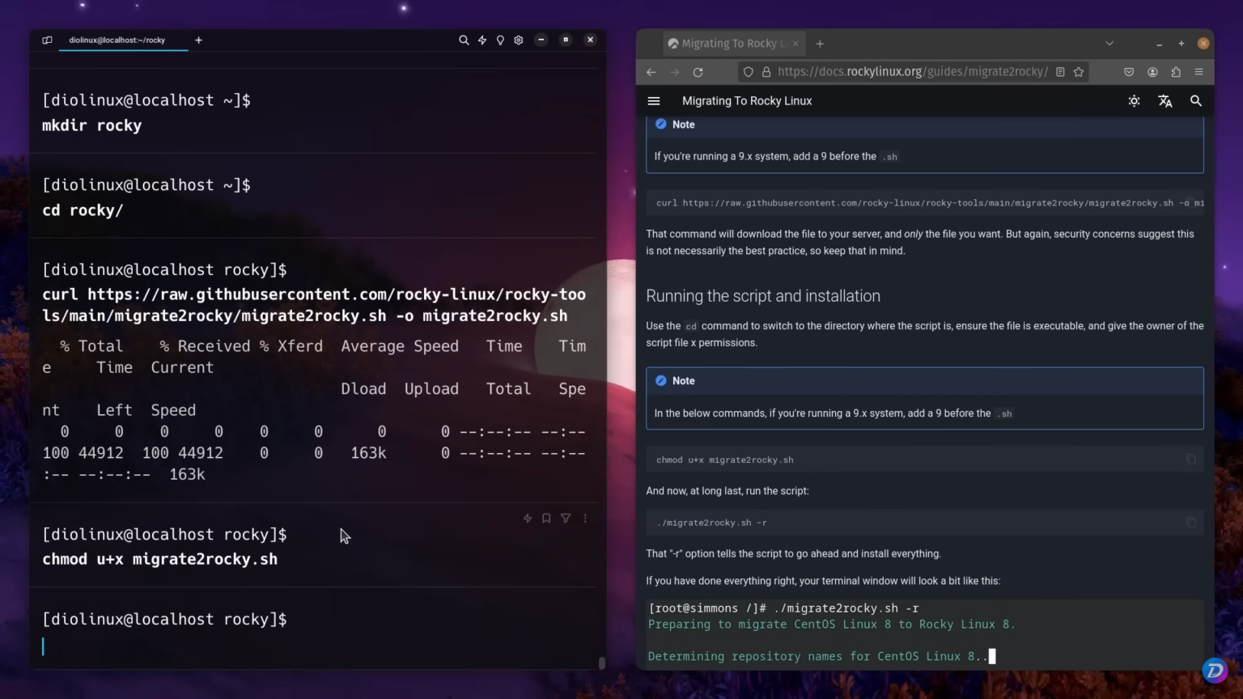Click the docs.rockylinux.org address bar

[913, 72]
